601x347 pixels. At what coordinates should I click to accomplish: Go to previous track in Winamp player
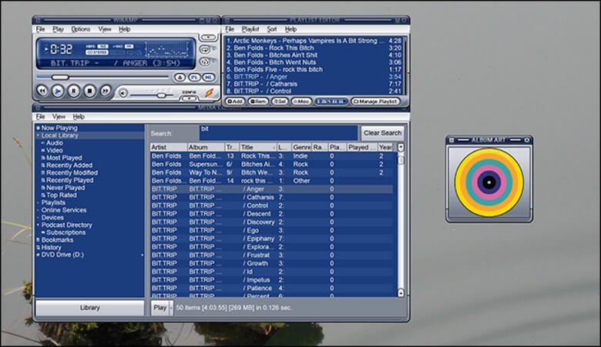42,91
